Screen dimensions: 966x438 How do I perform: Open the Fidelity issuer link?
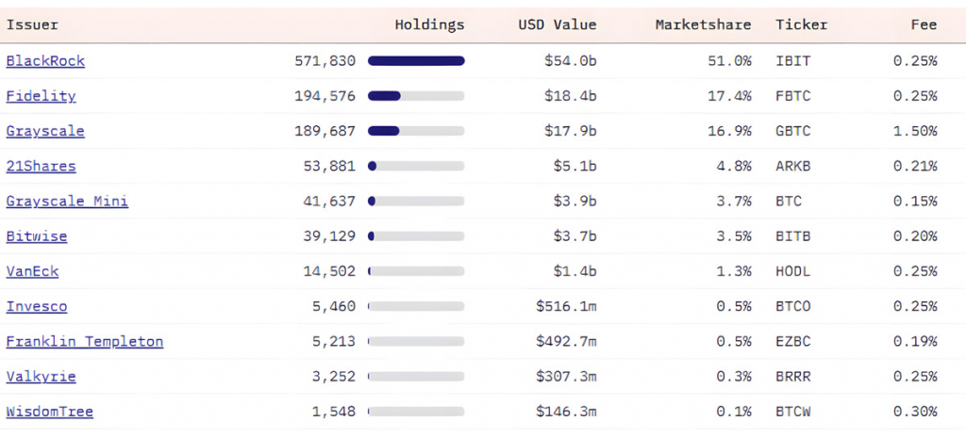click(x=42, y=96)
